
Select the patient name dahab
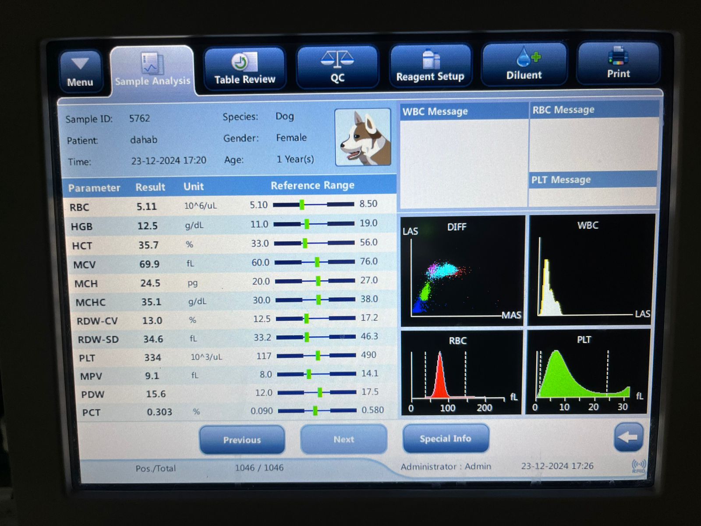pos(144,140)
